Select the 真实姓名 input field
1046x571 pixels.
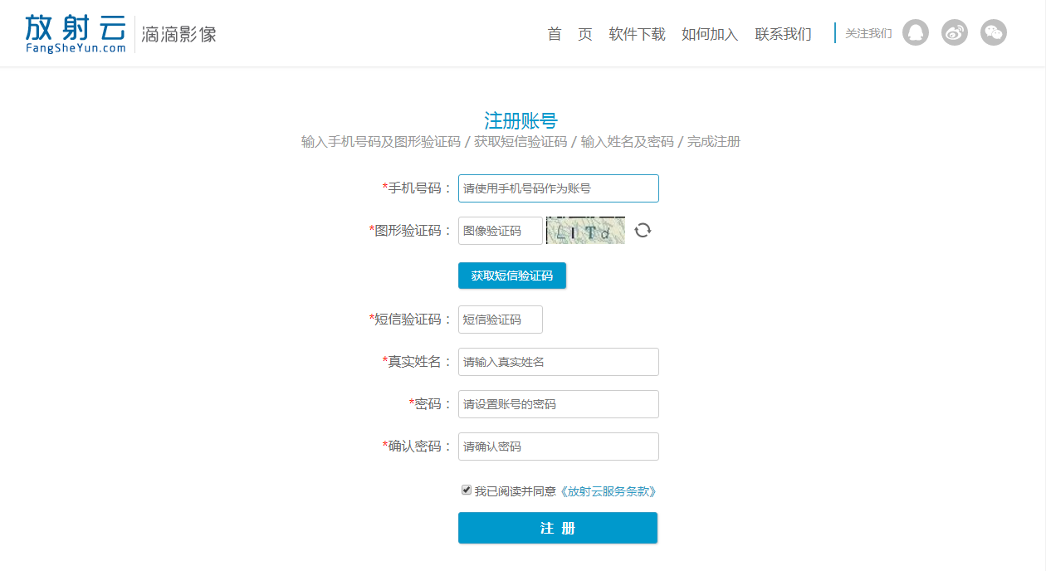coord(558,362)
